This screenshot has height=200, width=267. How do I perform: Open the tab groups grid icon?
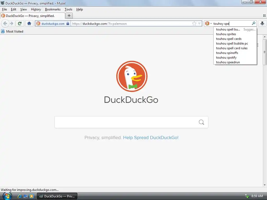pos(264,16)
